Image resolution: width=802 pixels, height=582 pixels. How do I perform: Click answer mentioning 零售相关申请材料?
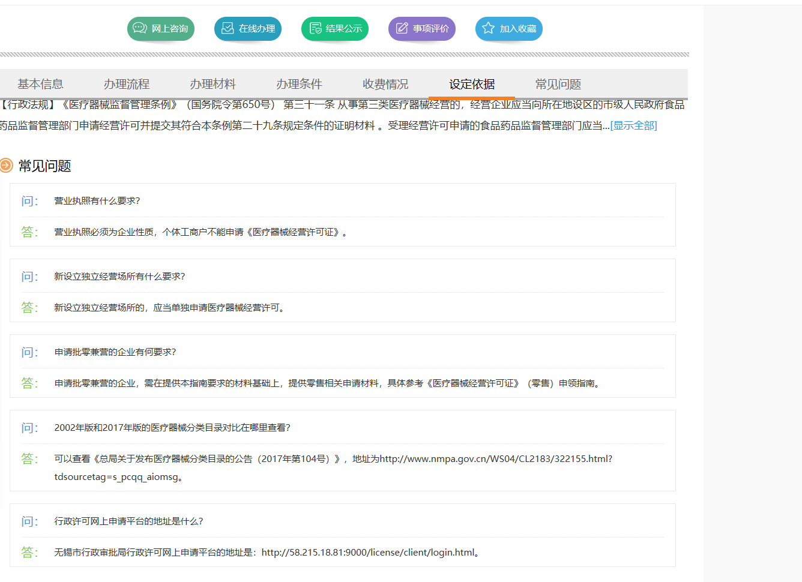click(327, 383)
